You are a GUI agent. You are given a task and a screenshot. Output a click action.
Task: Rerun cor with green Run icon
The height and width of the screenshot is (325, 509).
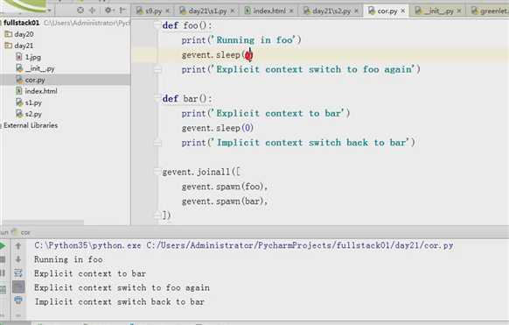pos(3,245)
